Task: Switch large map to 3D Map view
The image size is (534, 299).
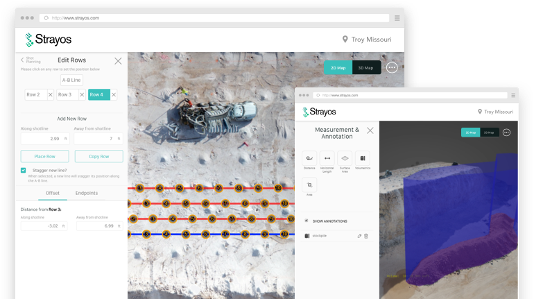Action: [366, 67]
